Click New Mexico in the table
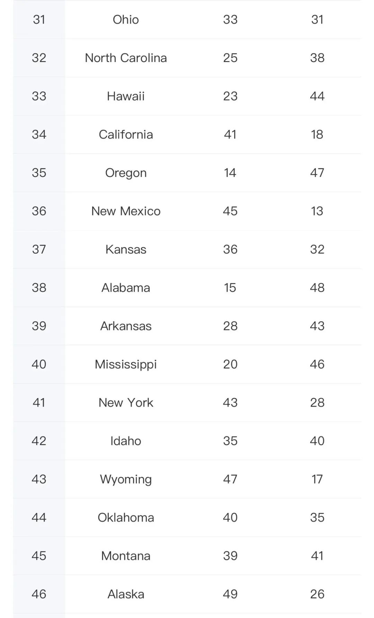Screen dimensions: 374x618 126,211
